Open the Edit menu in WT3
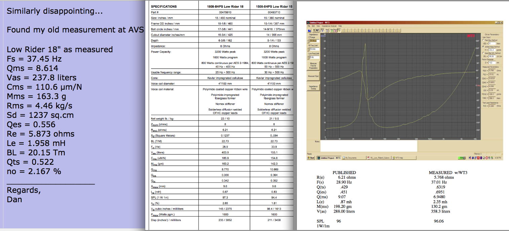Viewport: 509px width, 231px height. pyautogui.click(x=313, y=26)
